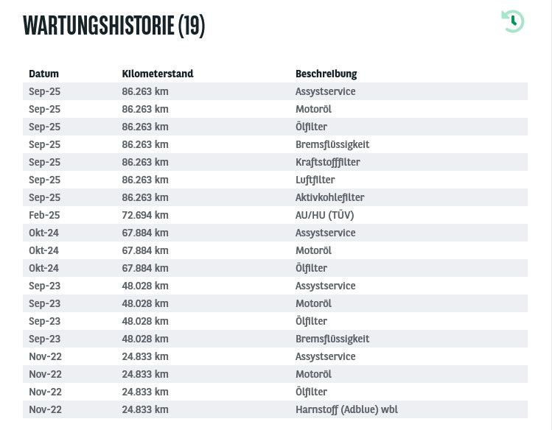552x430 pixels.
Task: Click the Sep-23 Ölfilter entry
Action: pos(311,321)
